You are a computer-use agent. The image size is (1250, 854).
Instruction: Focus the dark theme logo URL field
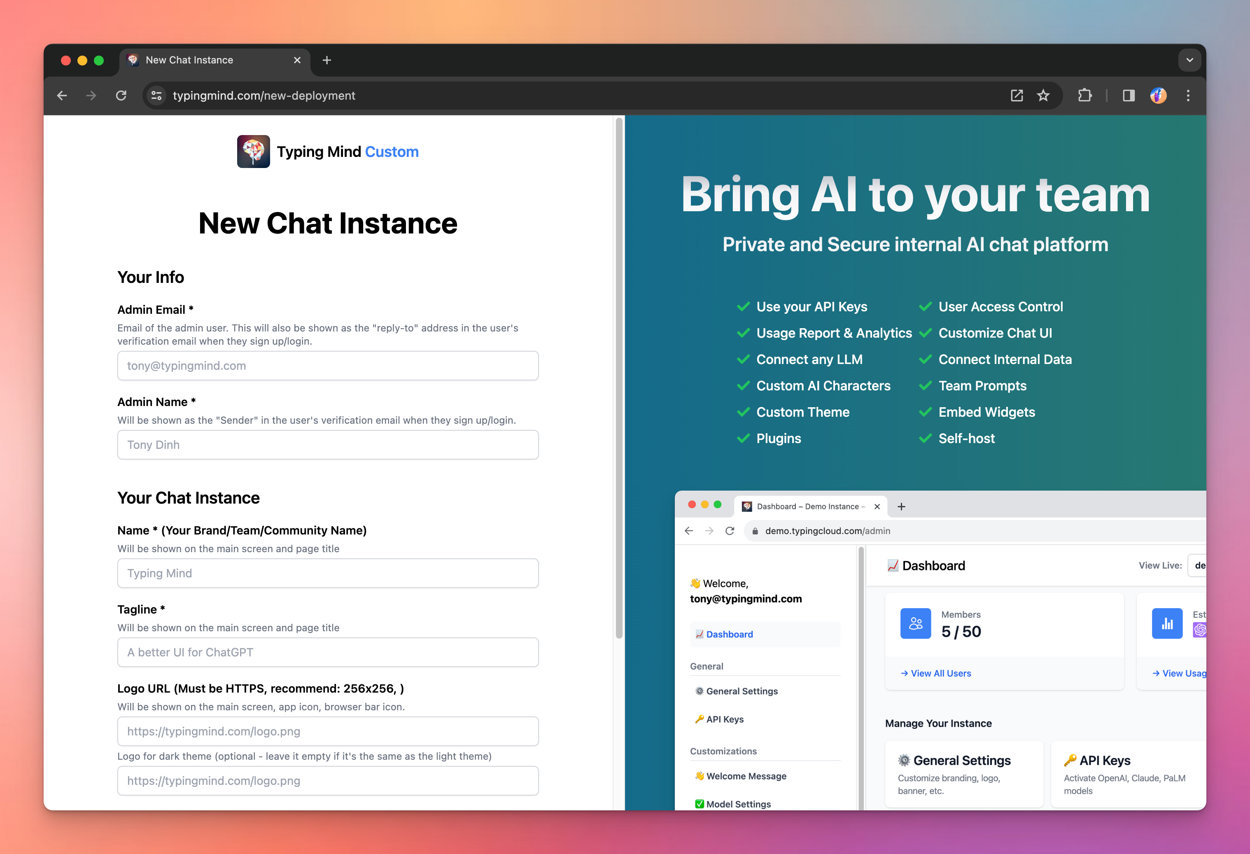coord(328,781)
